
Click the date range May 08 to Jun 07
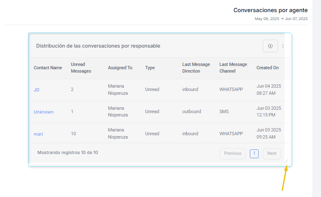pos(281,19)
